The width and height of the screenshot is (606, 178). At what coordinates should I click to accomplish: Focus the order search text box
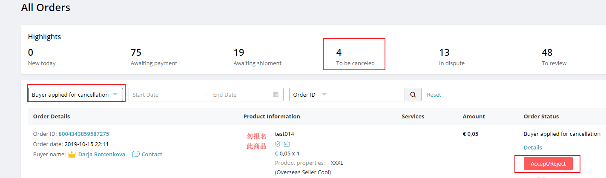click(368, 95)
